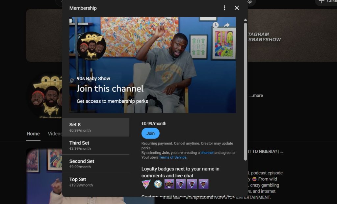Click the first triangle loyalty badge

tap(146, 184)
